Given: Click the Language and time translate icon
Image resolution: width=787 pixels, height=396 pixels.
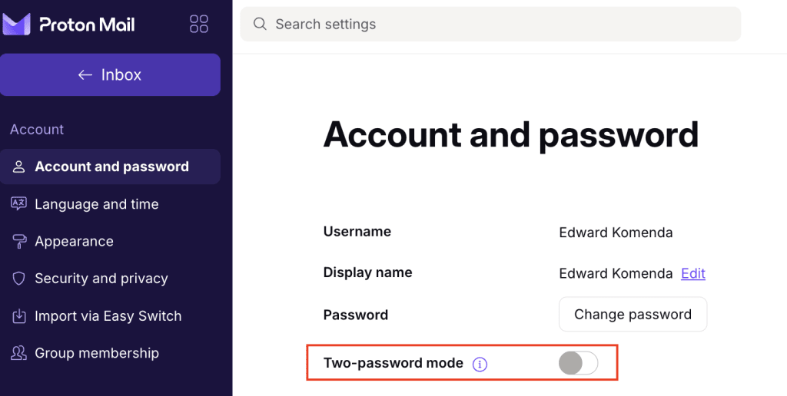Looking at the screenshot, I should 18,204.
